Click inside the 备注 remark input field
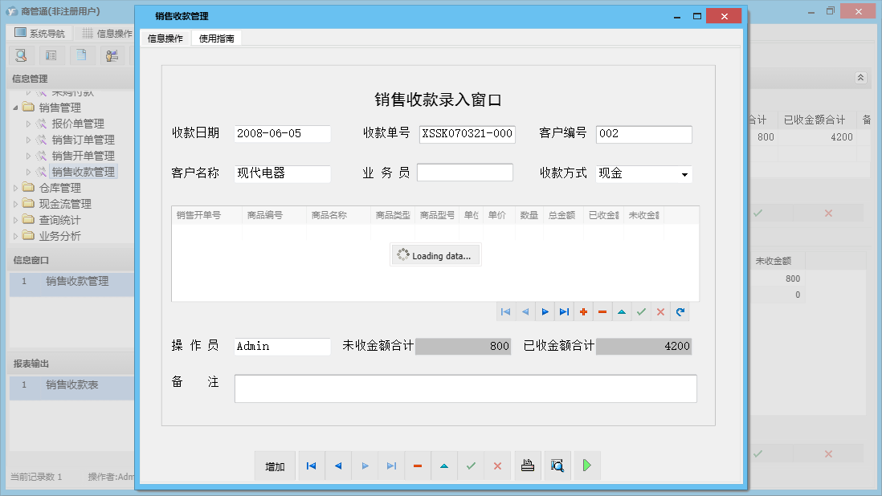Viewport: 882px width, 496px height. pyautogui.click(x=464, y=388)
